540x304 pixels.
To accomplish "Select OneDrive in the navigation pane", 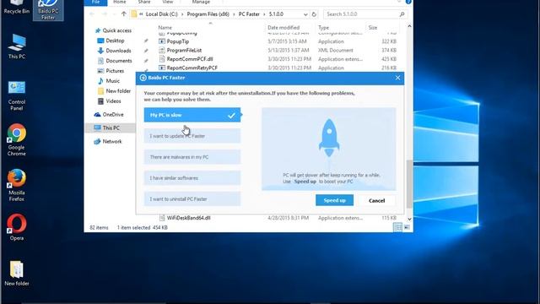I will click(112, 115).
